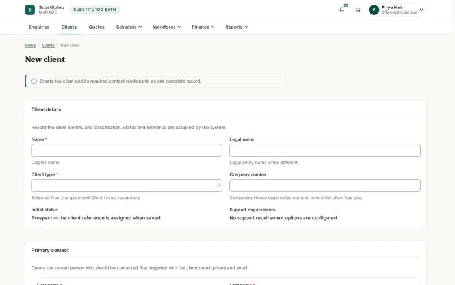This screenshot has width=455, height=285.
Task: Click Priya Nair's avatar circle
Action: 374,10
